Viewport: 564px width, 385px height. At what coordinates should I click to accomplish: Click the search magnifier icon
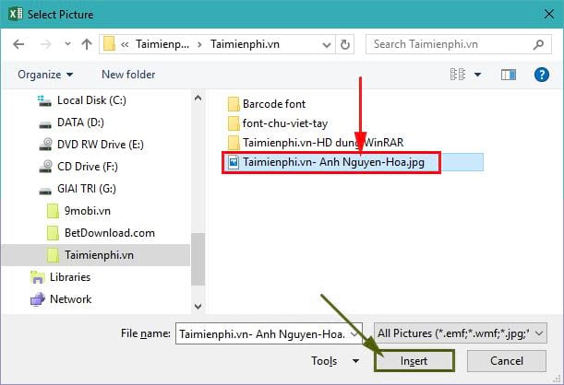click(x=538, y=44)
